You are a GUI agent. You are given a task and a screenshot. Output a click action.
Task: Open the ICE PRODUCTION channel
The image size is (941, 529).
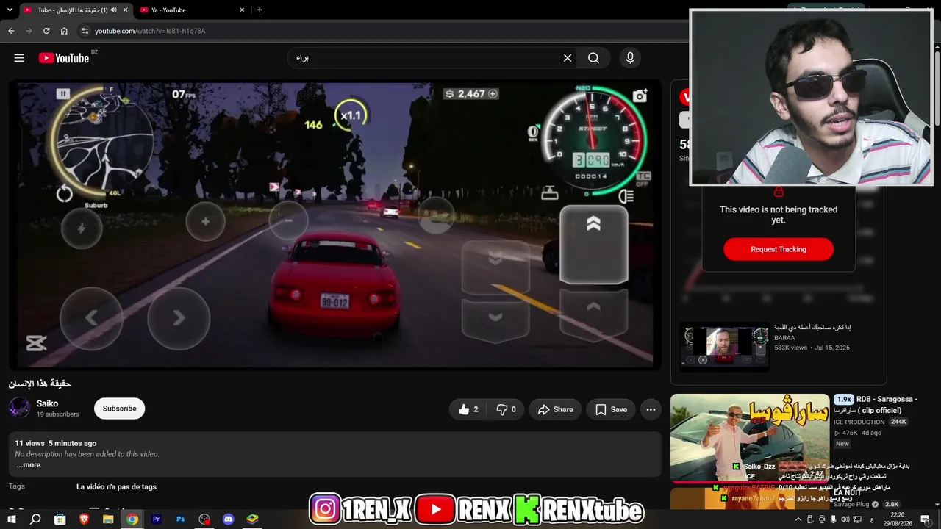[859, 422]
